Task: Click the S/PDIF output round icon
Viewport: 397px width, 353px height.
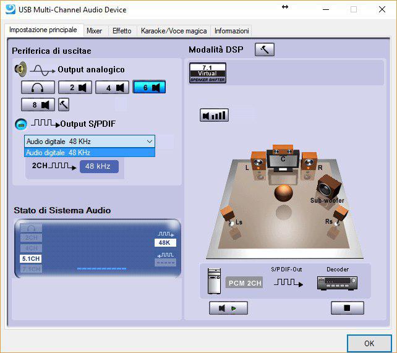Action: coord(21,124)
